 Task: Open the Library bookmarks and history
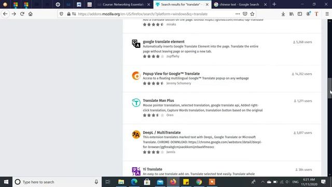coord(292,14)
